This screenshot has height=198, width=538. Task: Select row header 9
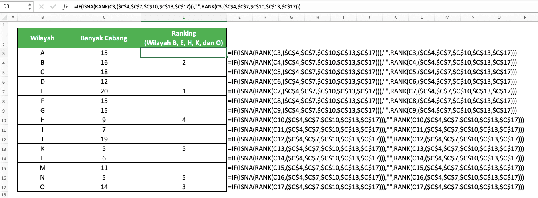(x=4, y=111)
